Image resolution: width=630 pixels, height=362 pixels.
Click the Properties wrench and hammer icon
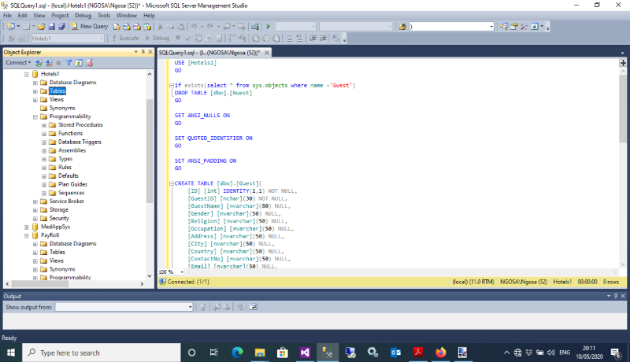[x=524, y=27]
